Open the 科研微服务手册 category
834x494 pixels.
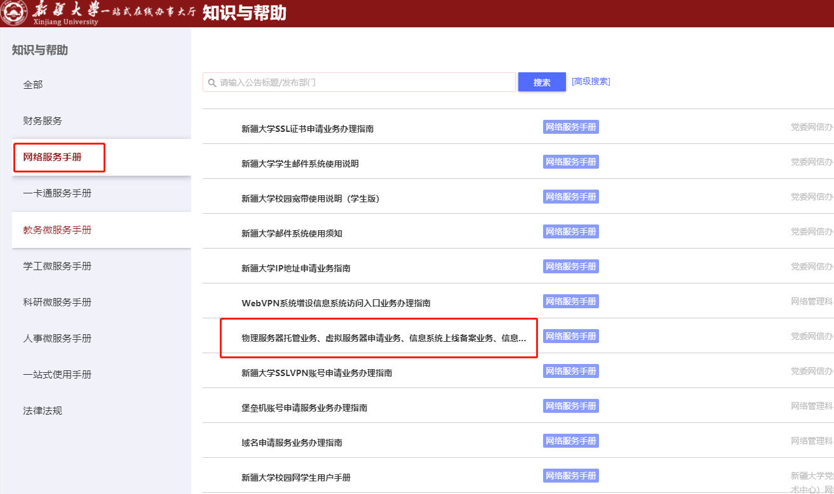tap(57, 302)
